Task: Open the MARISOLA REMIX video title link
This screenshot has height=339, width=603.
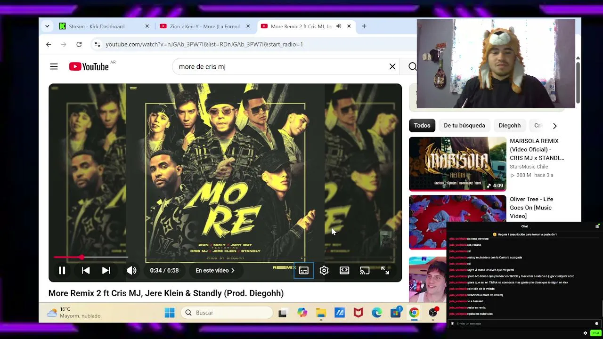Action: tap(537, 149)
